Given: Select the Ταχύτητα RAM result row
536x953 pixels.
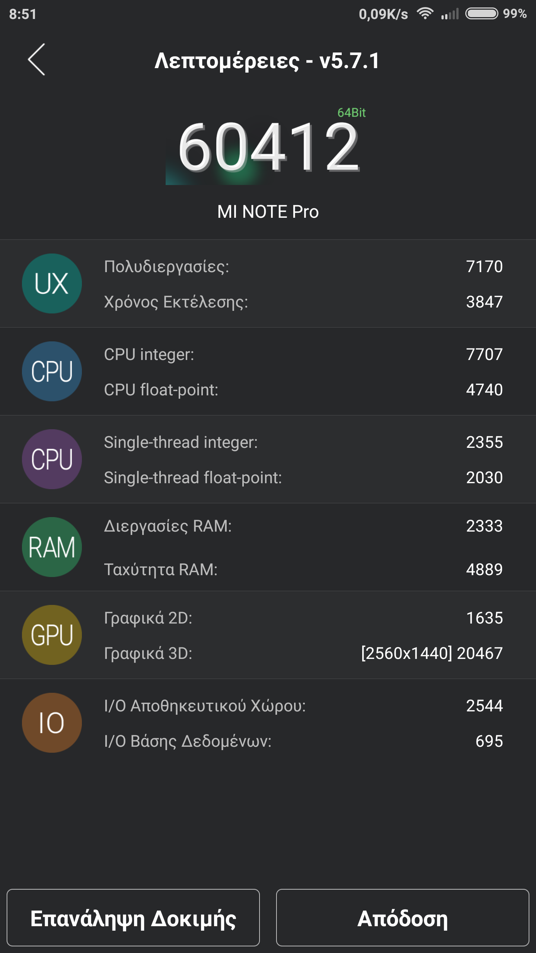Looking at the screenshot, I should 303,570.
